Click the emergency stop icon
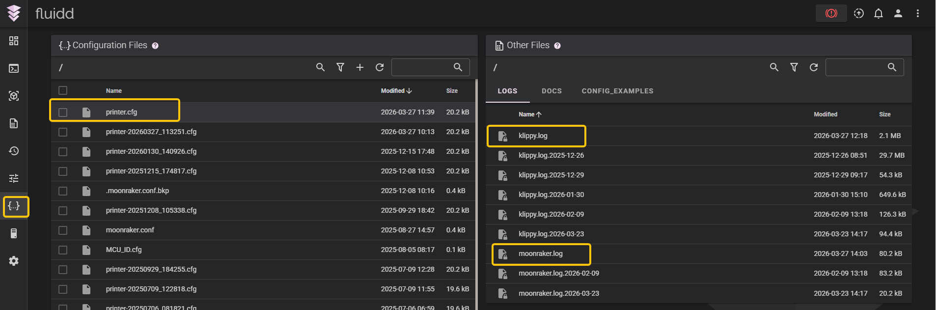 click(831, 13)
